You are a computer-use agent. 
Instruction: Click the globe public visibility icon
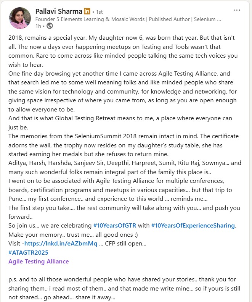pos(50,26)
